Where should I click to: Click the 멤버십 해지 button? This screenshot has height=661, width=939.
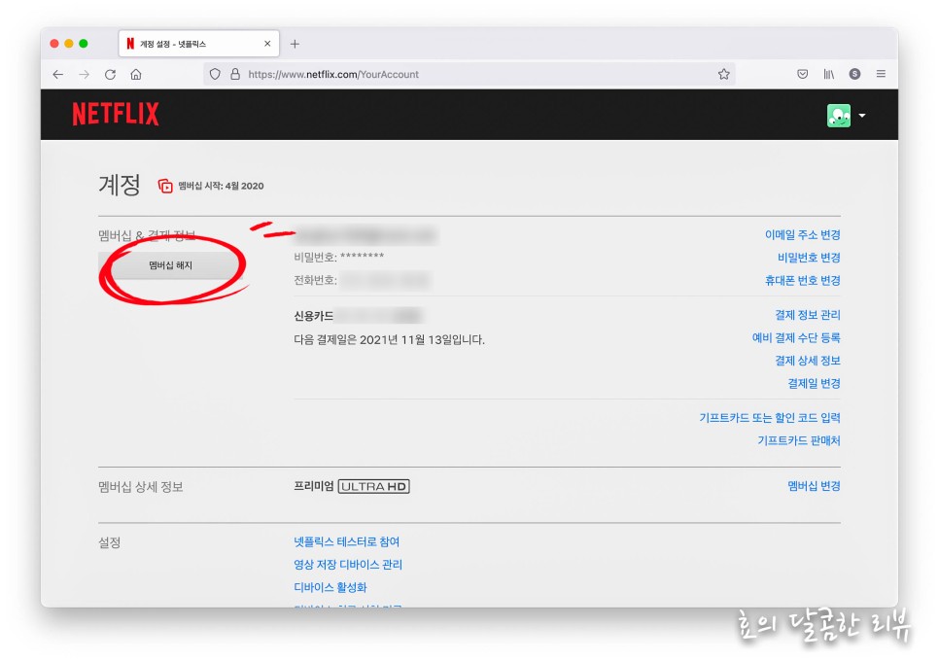point(171,265)
